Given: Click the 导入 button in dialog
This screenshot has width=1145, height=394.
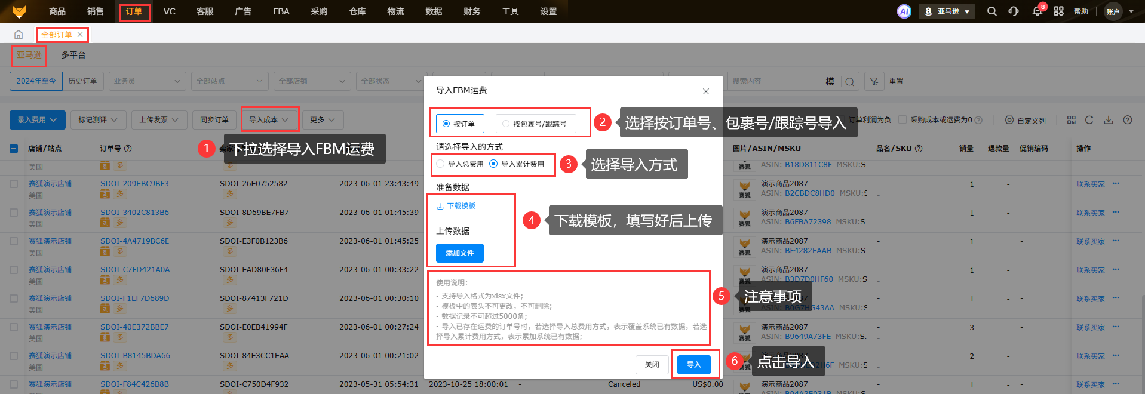Looking at the screenshot, I should pos(693,365).
